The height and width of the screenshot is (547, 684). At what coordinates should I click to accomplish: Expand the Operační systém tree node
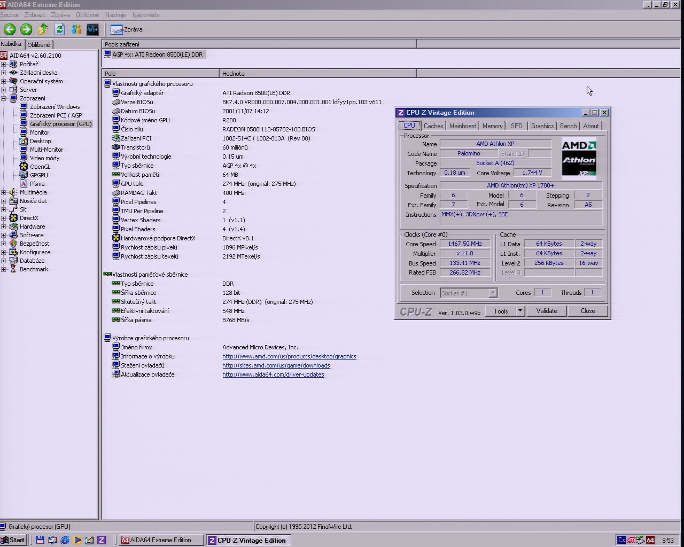pos(4,81)
